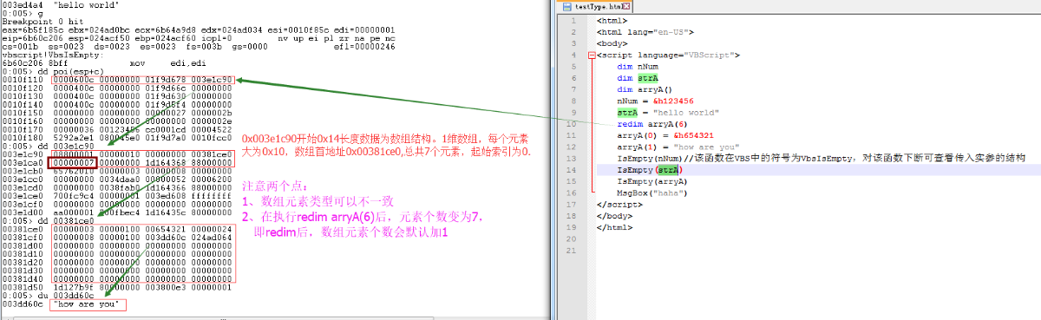Click the 'strA = "hello world"' line
Viewport: 1041px width, 320px height.
tap(668, 112)
